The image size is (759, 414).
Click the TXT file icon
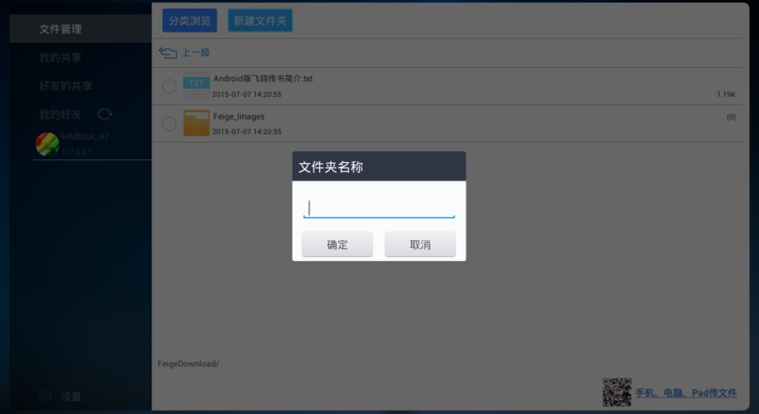(196, 86)
